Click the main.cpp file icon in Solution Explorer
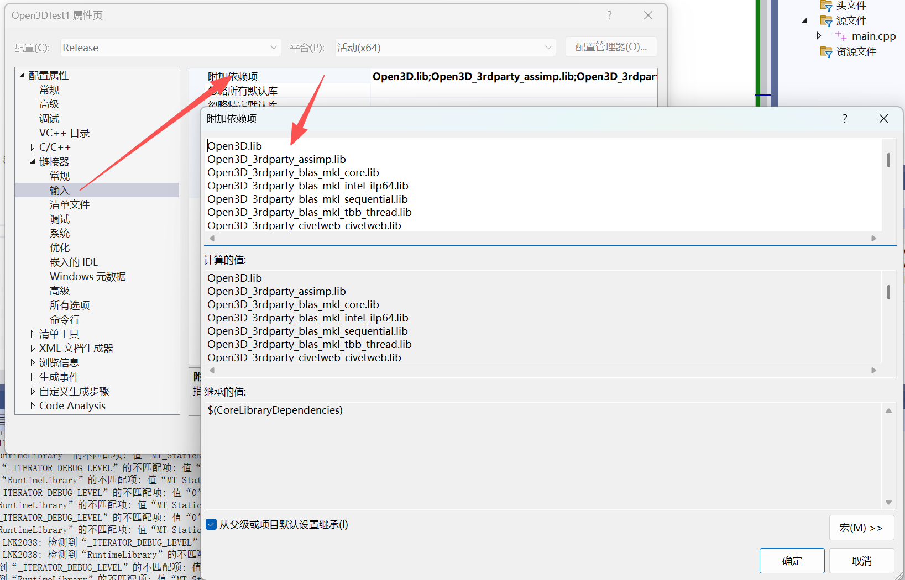Viewport: 905px width, 580px height. 840,36
